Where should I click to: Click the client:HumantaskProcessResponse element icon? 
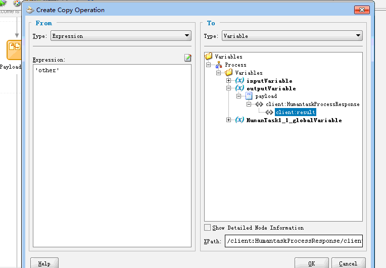pos(259,104)
